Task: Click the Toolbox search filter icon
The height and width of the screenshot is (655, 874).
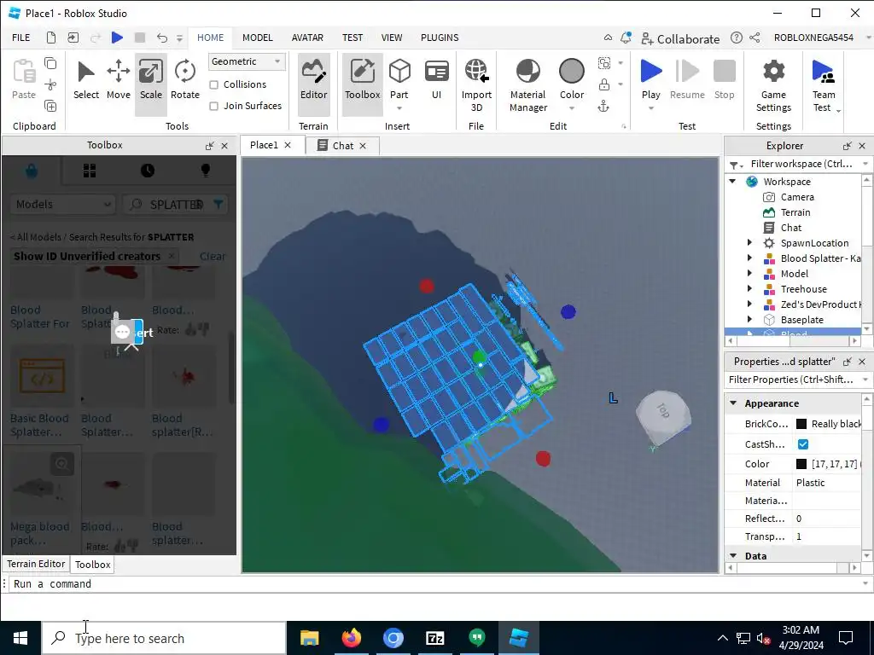Action: 218,205
